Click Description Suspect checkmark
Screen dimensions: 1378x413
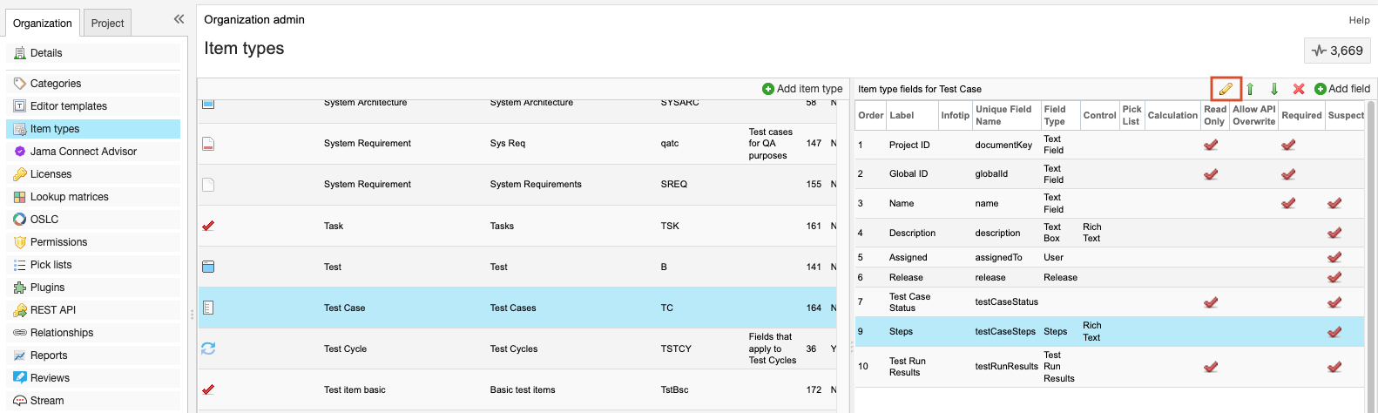pos(1334,233)
